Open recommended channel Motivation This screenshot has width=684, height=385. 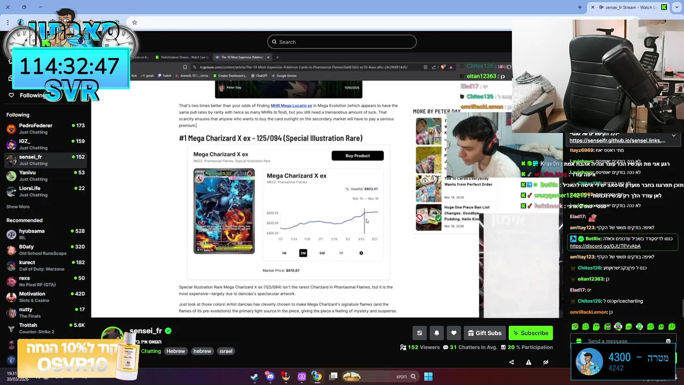point(45,297)
